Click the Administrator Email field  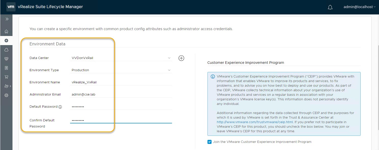(x=121, y=95)
